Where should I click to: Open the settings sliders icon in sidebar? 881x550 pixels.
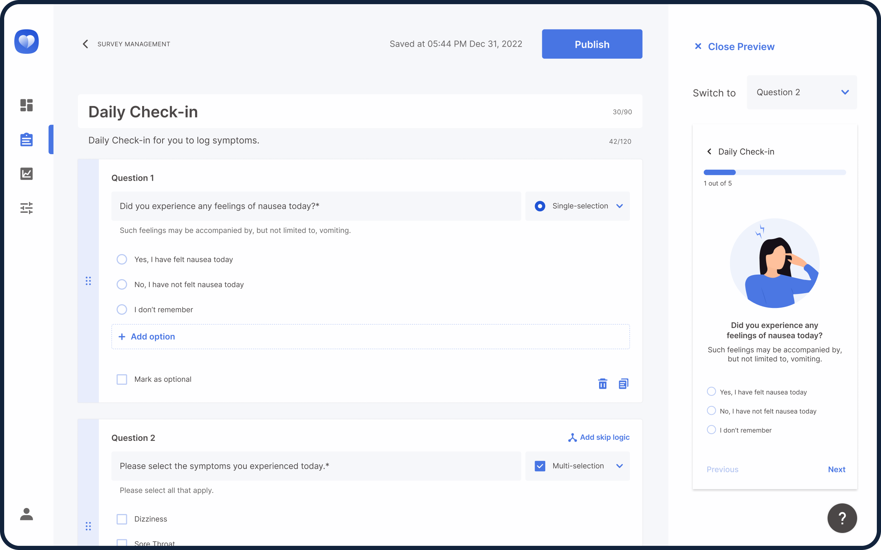coord(27,208)
